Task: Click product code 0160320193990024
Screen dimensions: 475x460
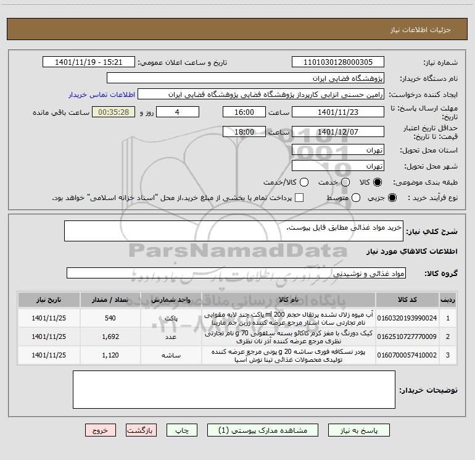Action: (407, 318)
